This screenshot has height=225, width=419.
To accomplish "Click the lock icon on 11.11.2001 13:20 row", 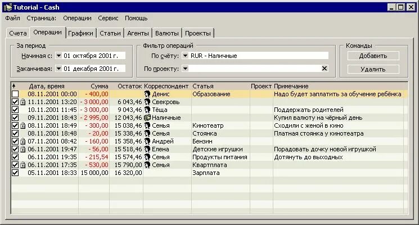I will tap(22, 102).
